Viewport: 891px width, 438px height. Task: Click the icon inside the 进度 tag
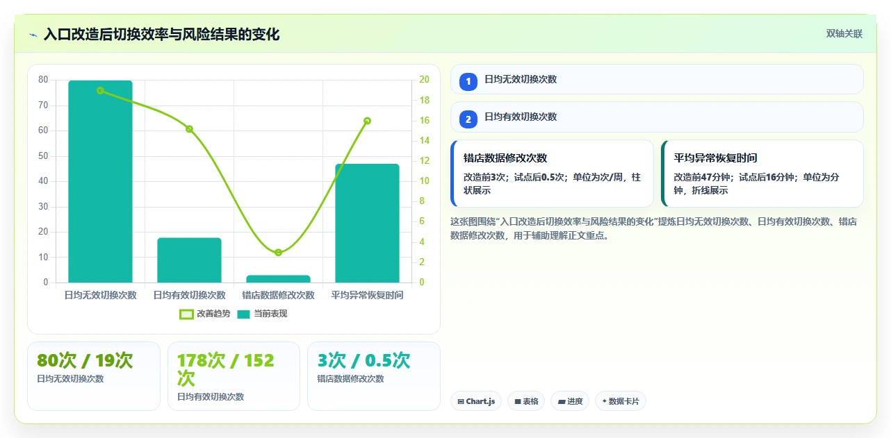point(561,401)
